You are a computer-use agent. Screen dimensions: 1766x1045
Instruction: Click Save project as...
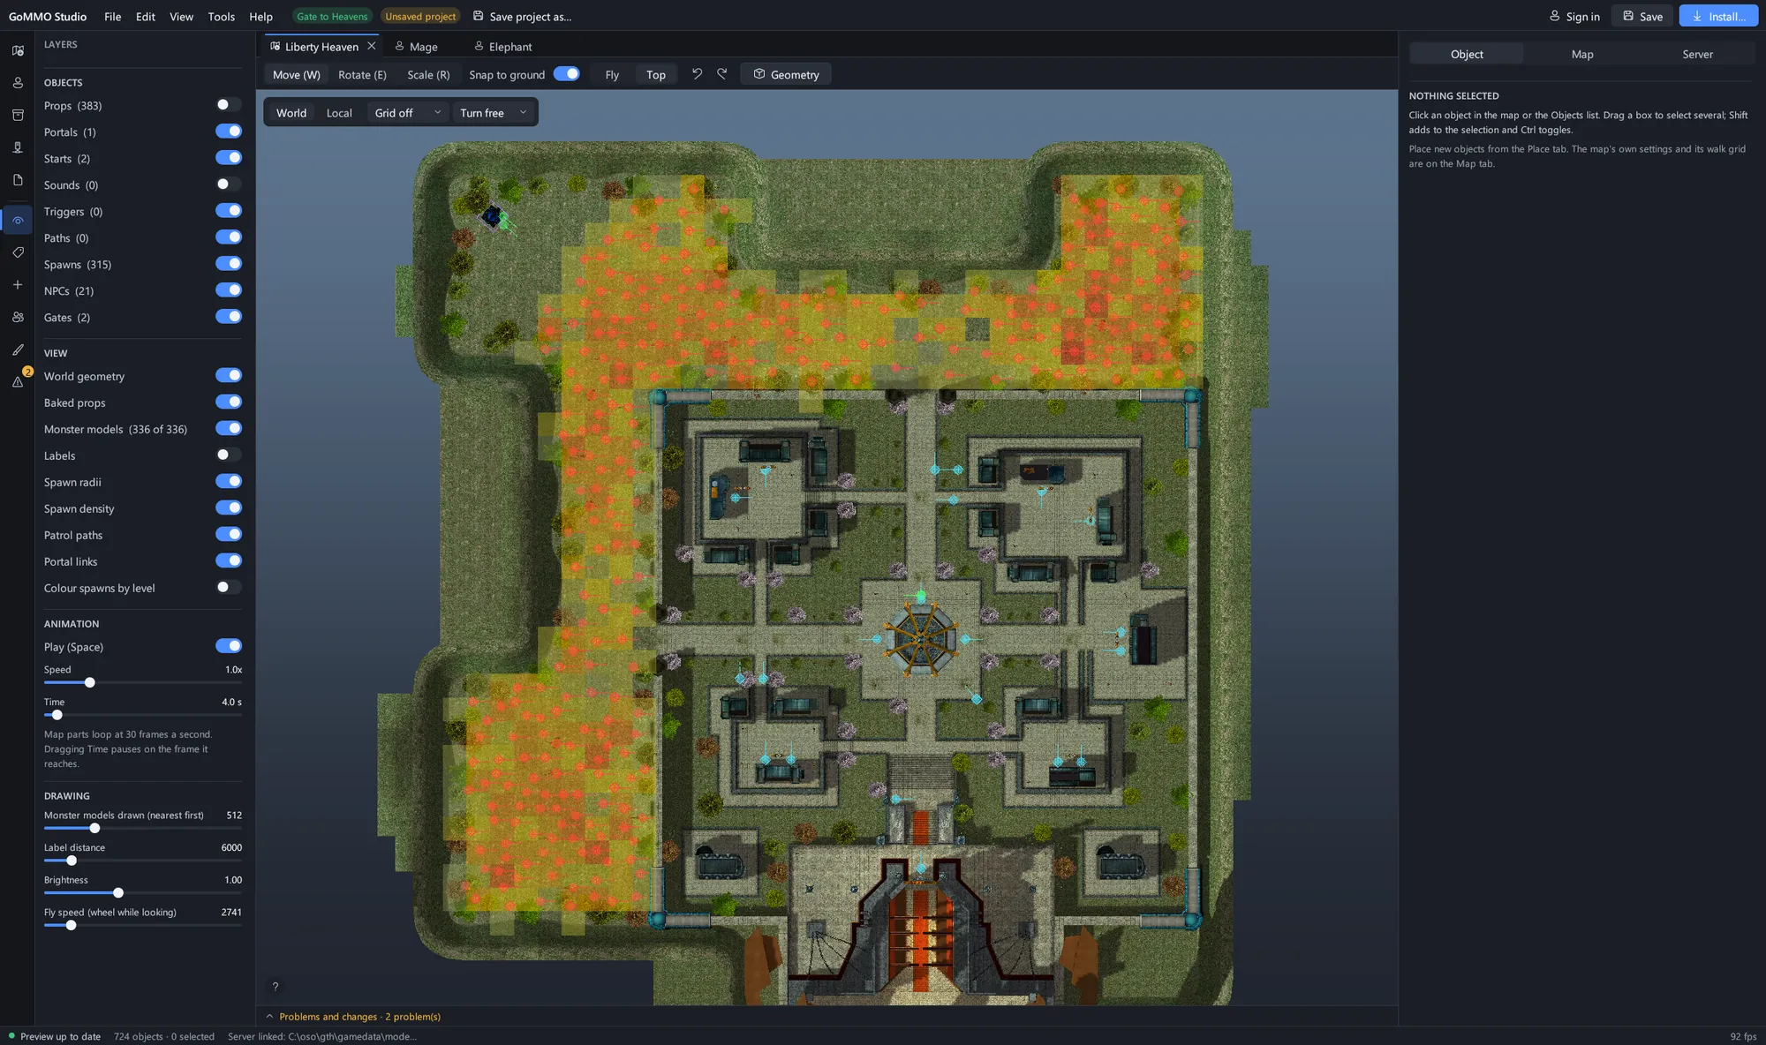[x=522, y=16]
